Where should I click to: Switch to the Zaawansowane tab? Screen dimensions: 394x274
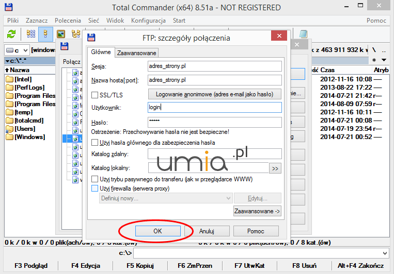136,53
